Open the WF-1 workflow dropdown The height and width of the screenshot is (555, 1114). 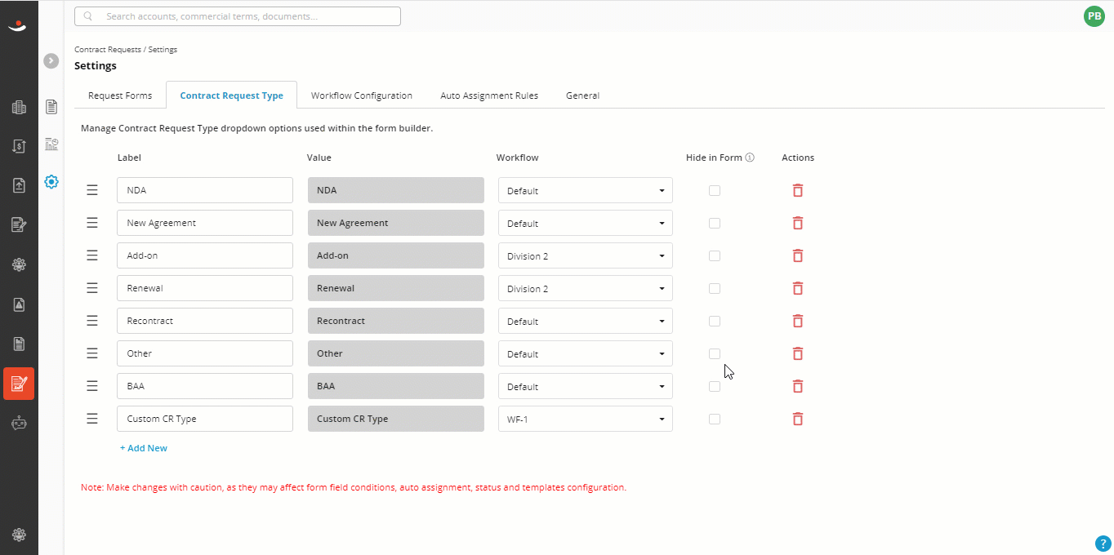586,419
